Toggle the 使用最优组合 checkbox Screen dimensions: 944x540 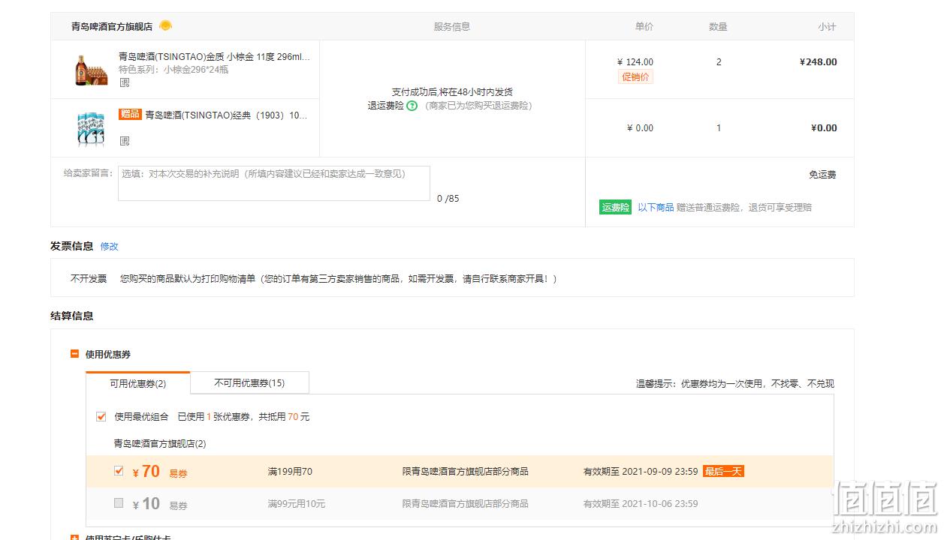[101, 417]
